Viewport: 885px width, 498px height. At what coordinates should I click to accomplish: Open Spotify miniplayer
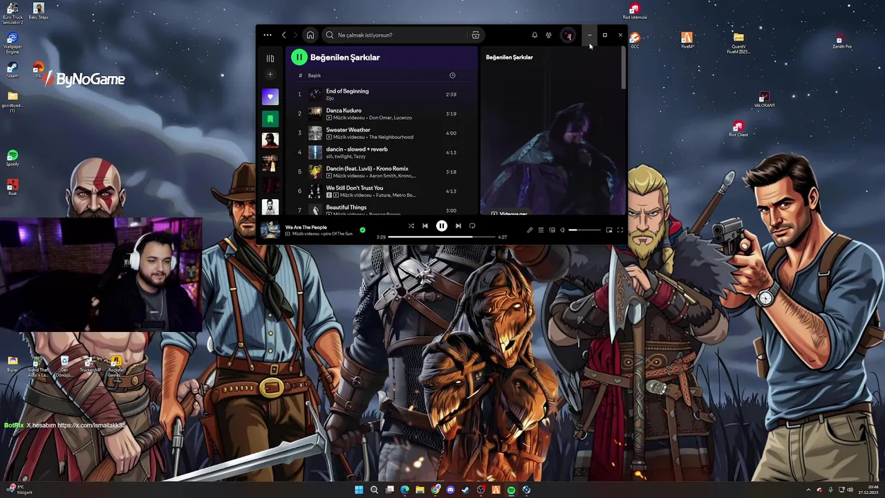pyautogui.click(x=609, y=230)
